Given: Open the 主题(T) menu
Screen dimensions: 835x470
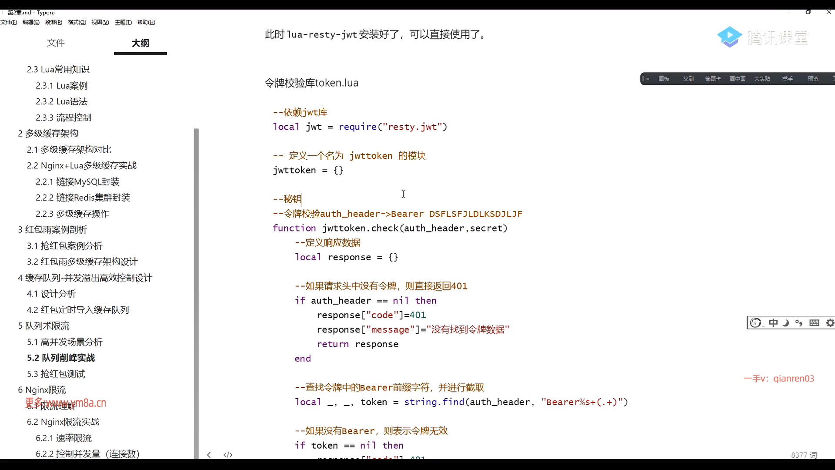Looking at the screenshot, I should coord(123,22).
